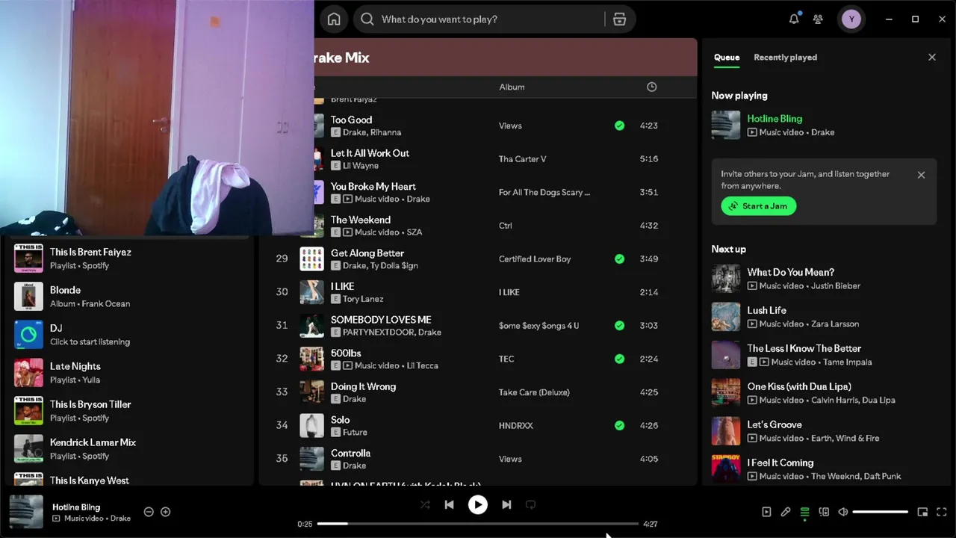Open Certified Lover Boy album link
Viewport: 956px width, 538px height.
(x=535, y=259)
